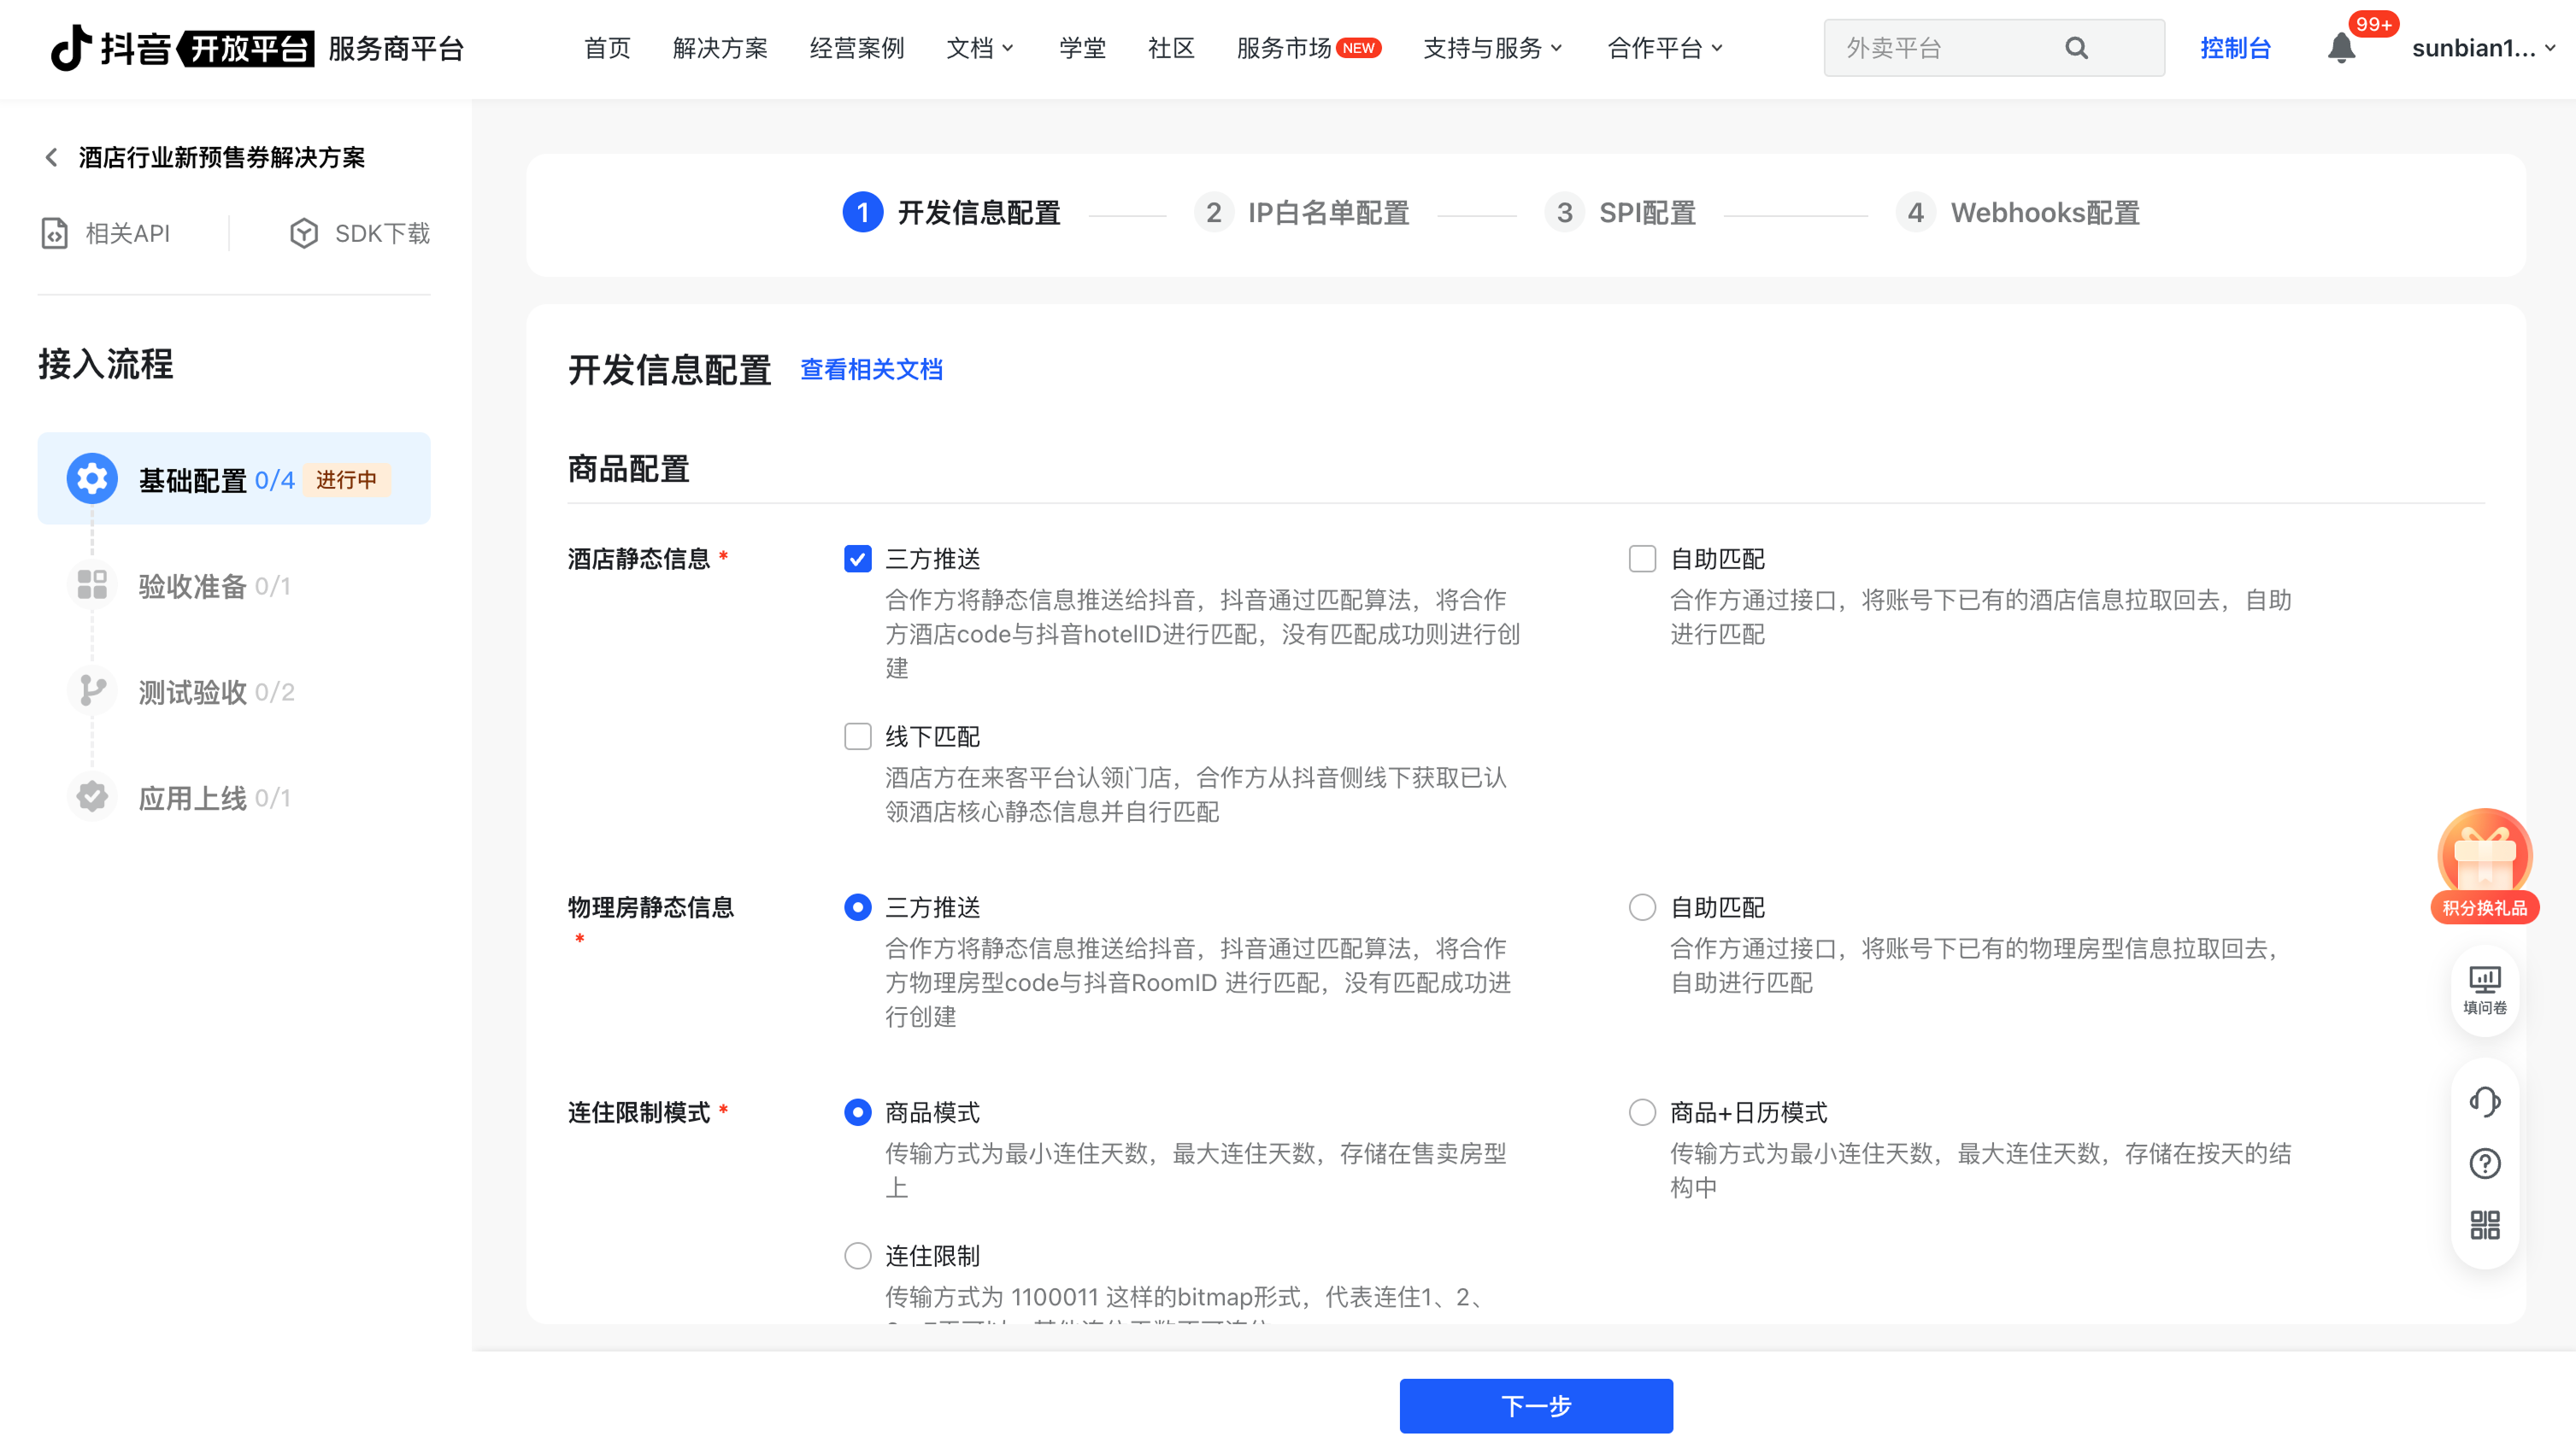
Task: Open SDK下载 cube icon link
Action: pyautogui.click(x=360, y=233)
